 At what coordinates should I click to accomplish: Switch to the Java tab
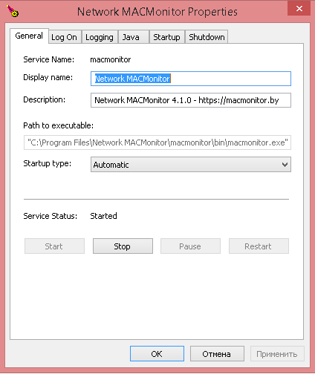pos(133,37)
